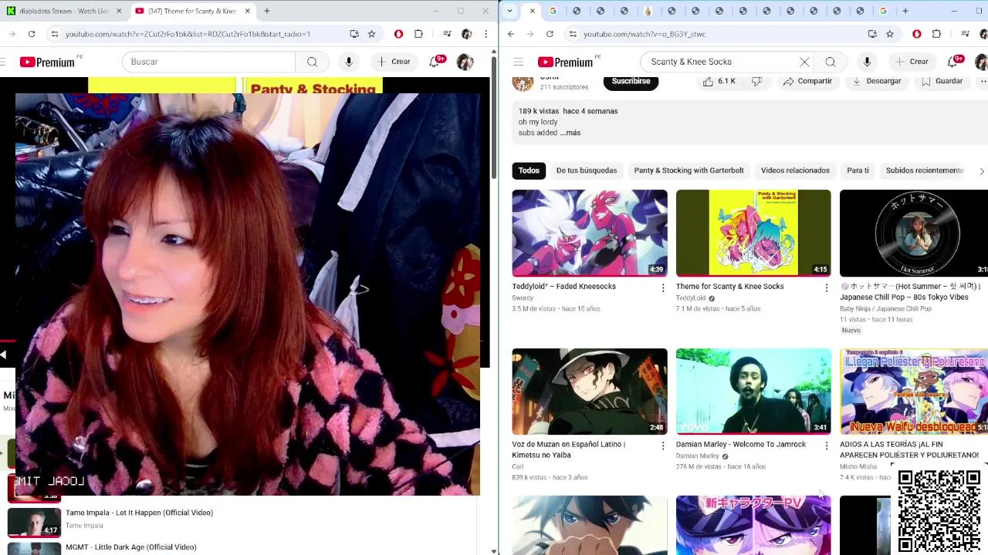
Task: Click Opera extension icon in left window
Action: click(398, 34)
